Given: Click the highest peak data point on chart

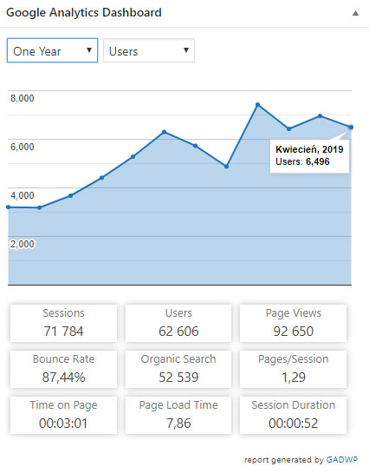Looking at the screenshot, I should [x=257, y=105].
